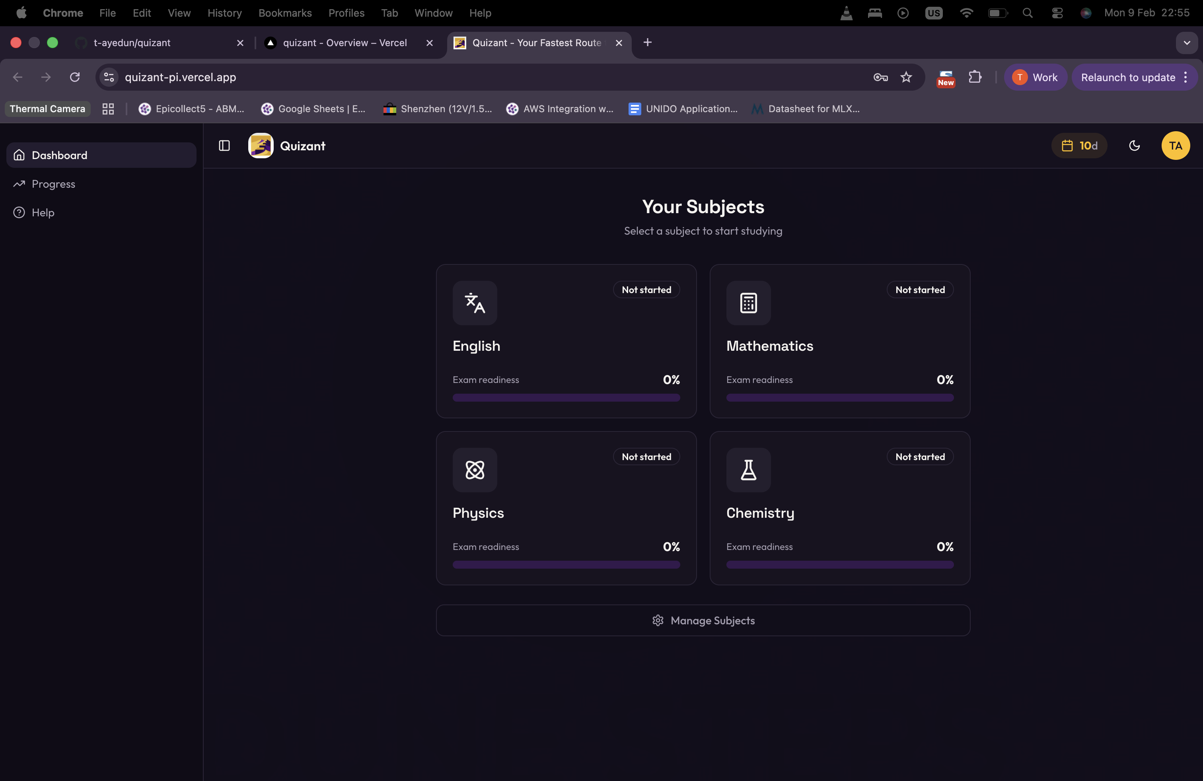
Task: Go to Progress in sidebar
Action: [53, 184]
